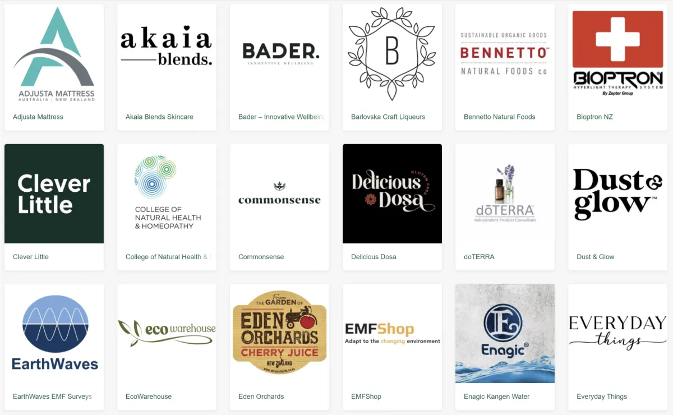Open the Enagic Kangen Water link
The width and height of the screenshot is (673, 415).
pos(496,396)
